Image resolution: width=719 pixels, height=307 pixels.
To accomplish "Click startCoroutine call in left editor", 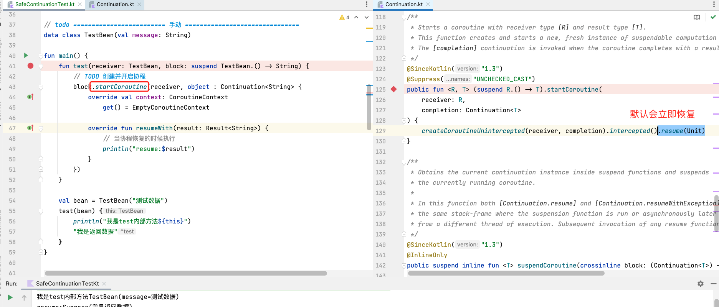I will 121,87.
